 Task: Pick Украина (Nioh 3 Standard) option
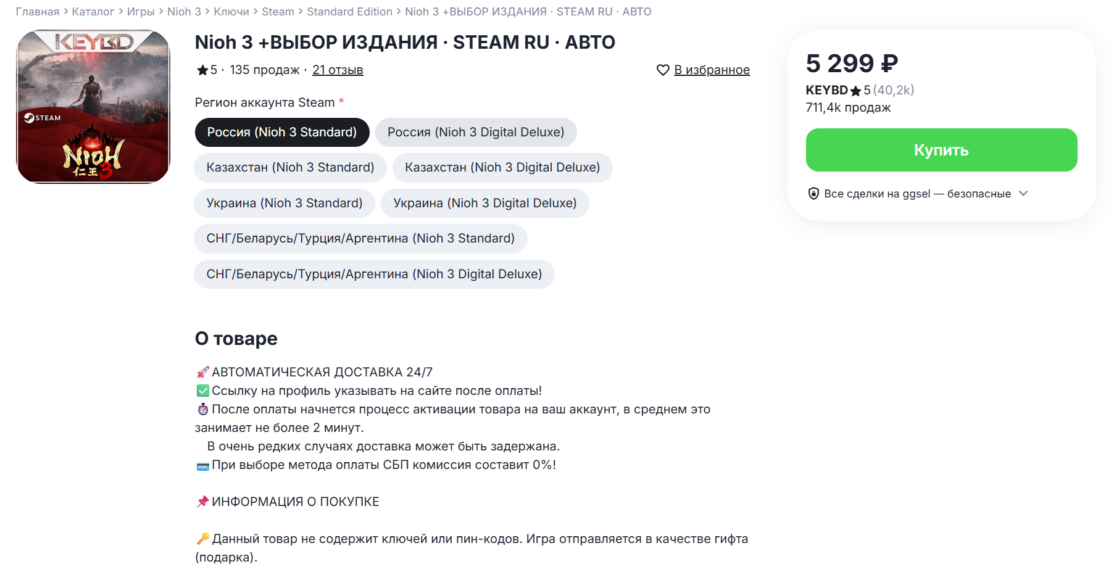[x=284, y=204]
